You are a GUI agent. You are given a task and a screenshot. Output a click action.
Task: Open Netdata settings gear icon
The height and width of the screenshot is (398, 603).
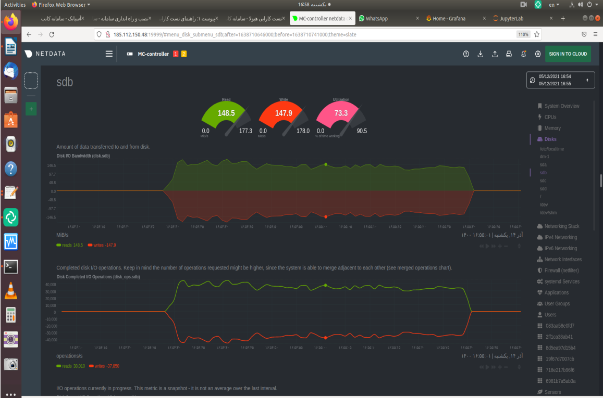(537, 54)
